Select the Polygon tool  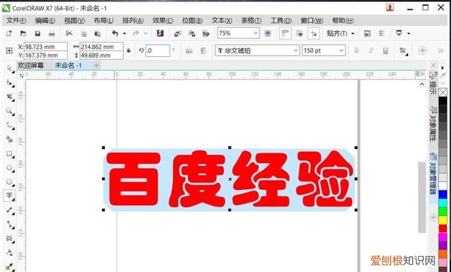(10, 182)
